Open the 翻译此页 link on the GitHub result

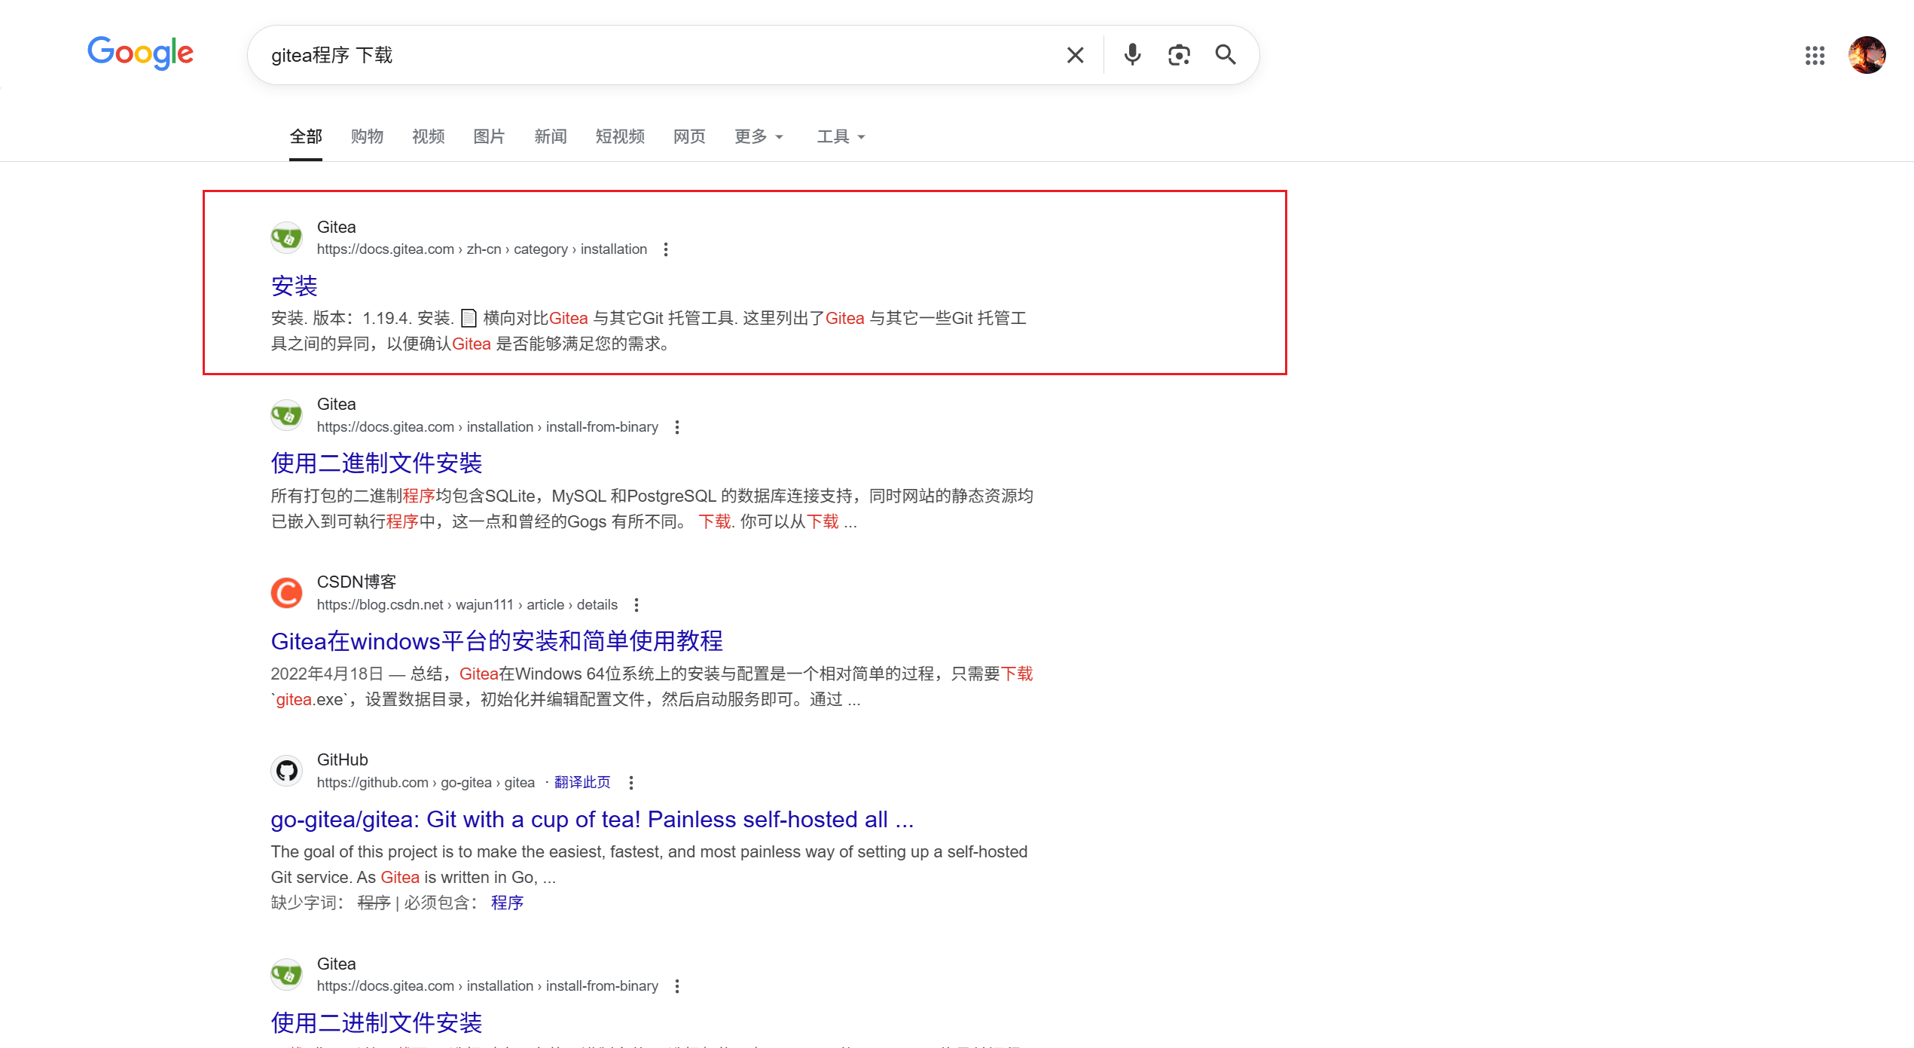point(582,782)
